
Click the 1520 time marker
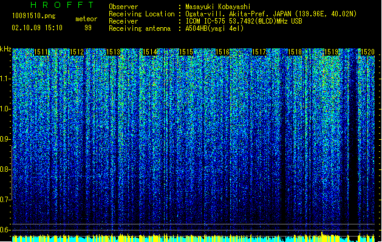pyautogui.click(x=367, y=52)
